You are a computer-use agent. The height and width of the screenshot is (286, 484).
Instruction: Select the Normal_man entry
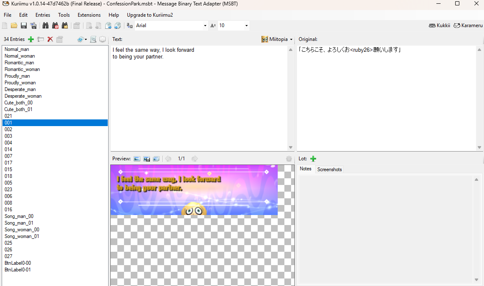[x=55, y=49]
